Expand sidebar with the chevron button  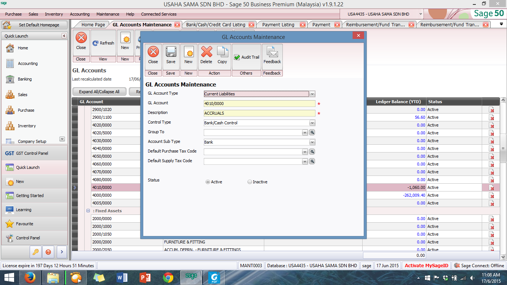coord(62,252)
